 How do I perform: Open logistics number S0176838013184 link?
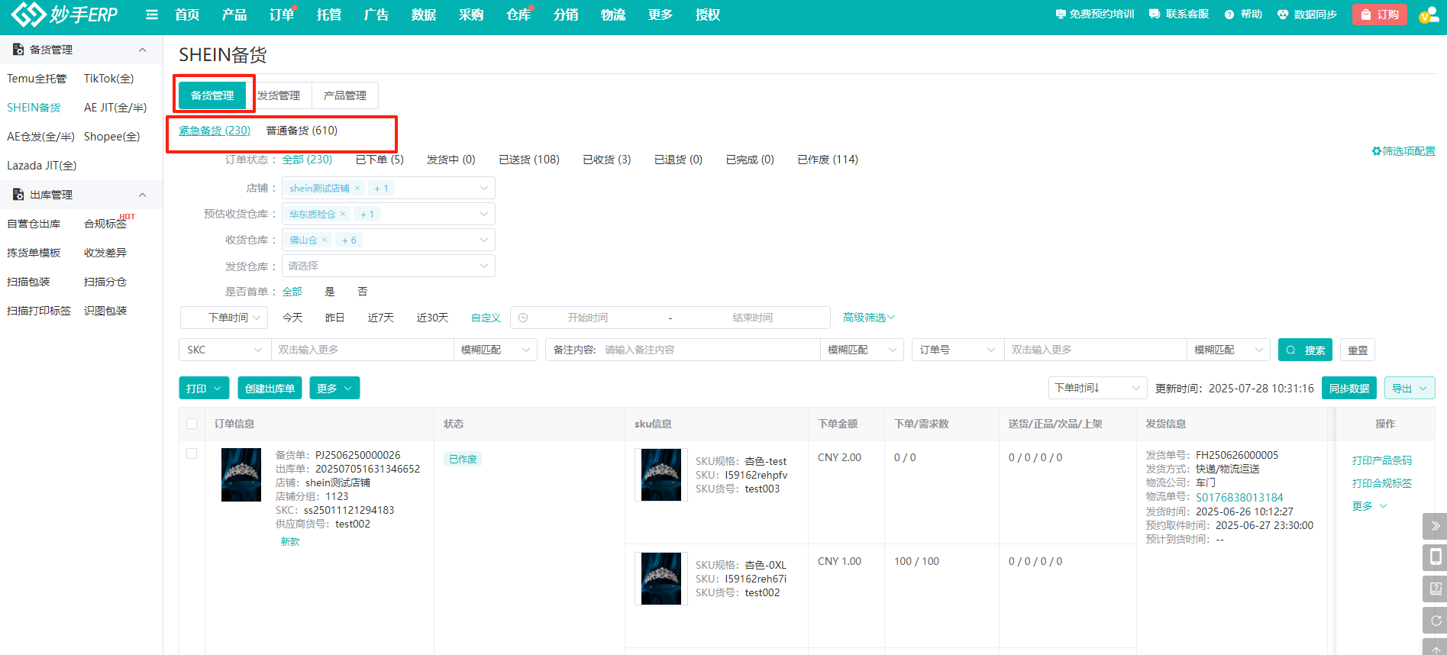(1239, 497)
